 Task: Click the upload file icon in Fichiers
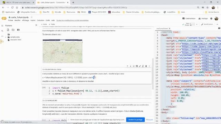[x=8, y=30]
